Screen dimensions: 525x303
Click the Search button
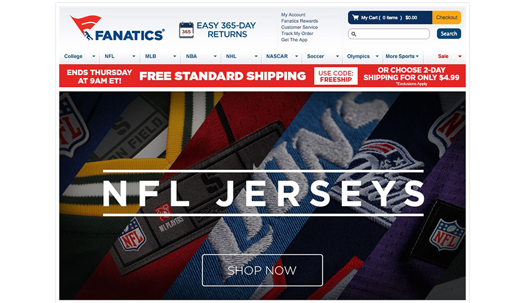click(449, 34)
